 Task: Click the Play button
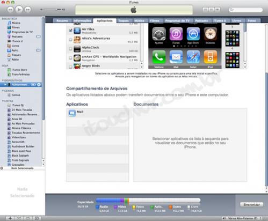point(19,9)
